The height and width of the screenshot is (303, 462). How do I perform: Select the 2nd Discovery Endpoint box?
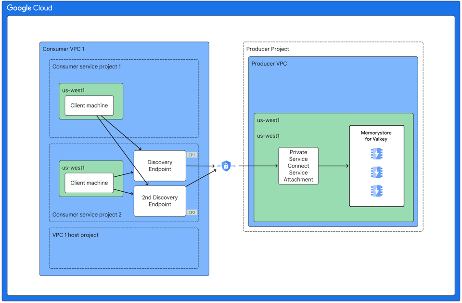point(160,201)
